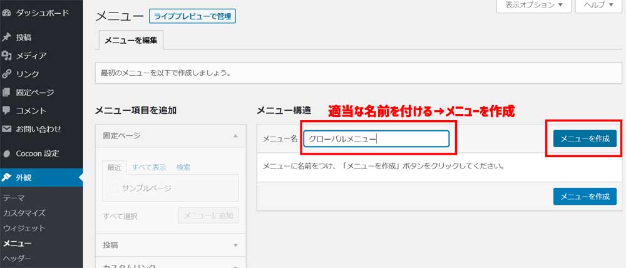Click the ライブプレビューで管理 button
626x268 pixels.
193,16
